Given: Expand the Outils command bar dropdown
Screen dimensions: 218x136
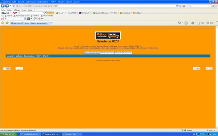Looking at the screenshot, I should pos(211,23).
